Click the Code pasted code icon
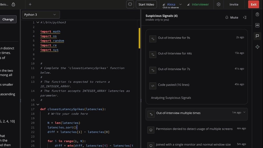The image size is (263, 148). [x=153, y=86]
